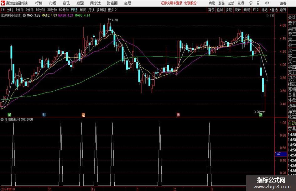Open the 行情 menu
This screenshot has height=191, width=296.
[39, 3]
